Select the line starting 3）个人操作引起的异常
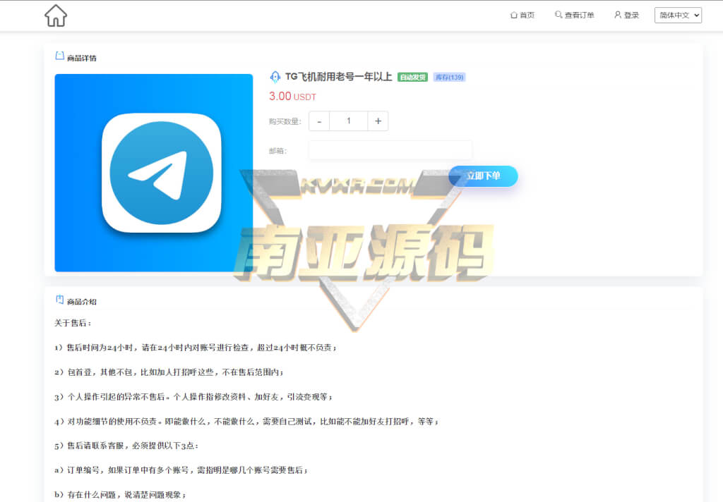 193,396
